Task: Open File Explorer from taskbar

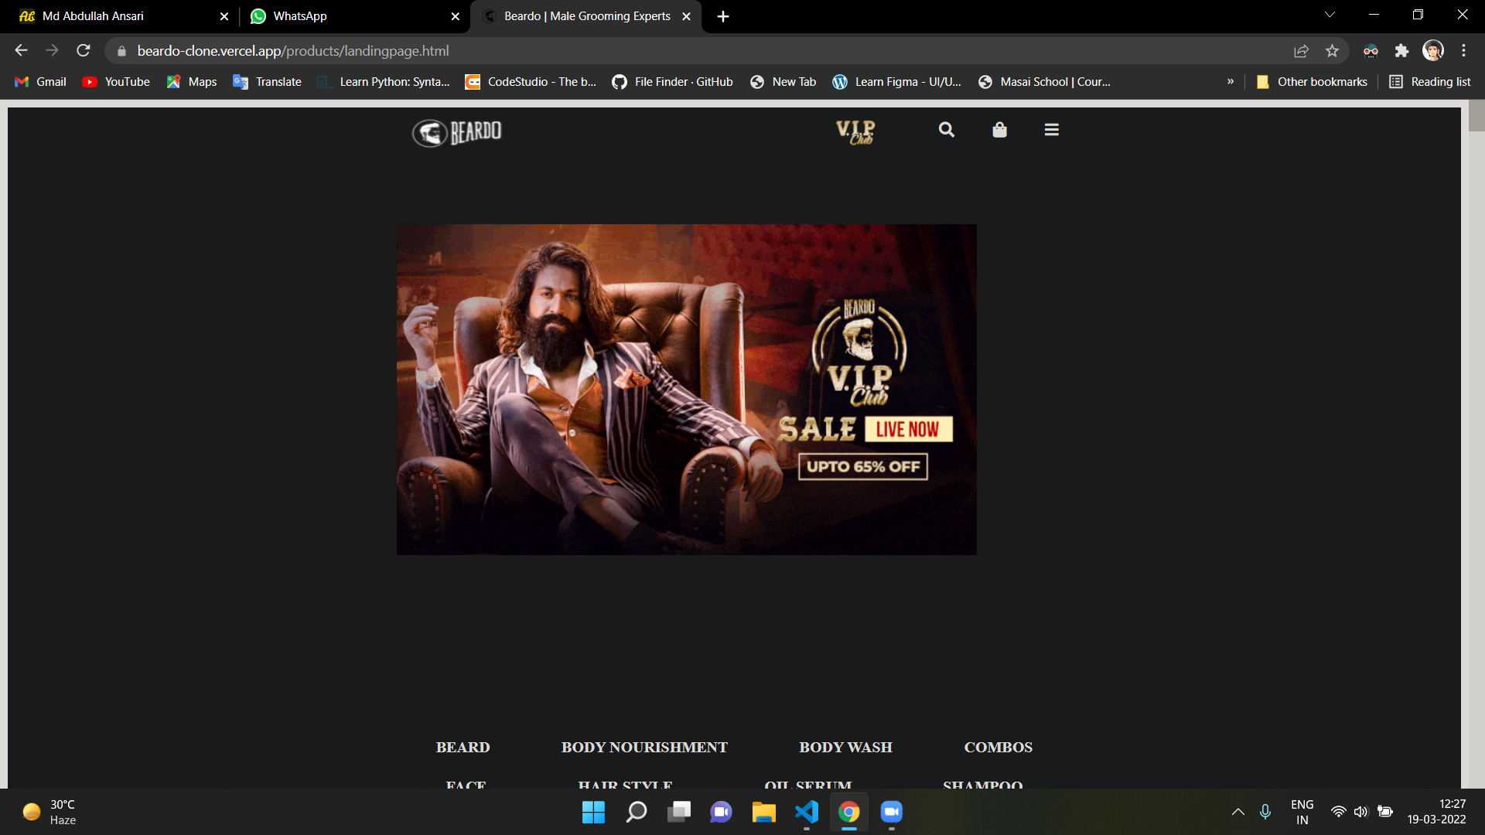Action: (x=764, y=812)
